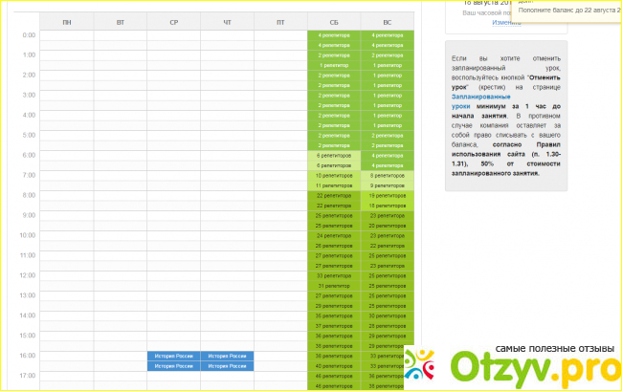Select Sunday 7:30 slot, 9 репетиторов
This screenshot has width=622, height=391.
click(387, 185)
